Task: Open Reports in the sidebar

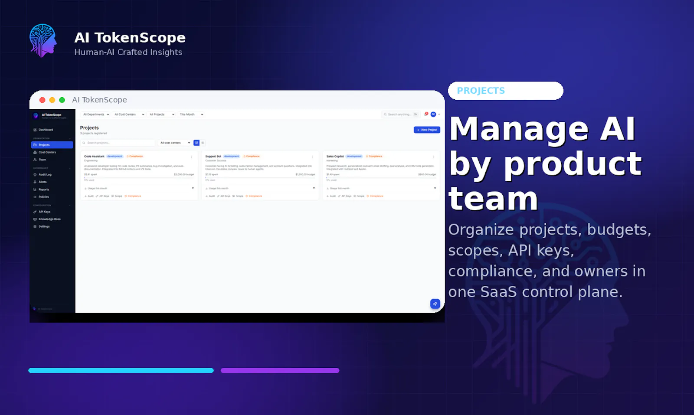Action: click(x=41, y=190)
